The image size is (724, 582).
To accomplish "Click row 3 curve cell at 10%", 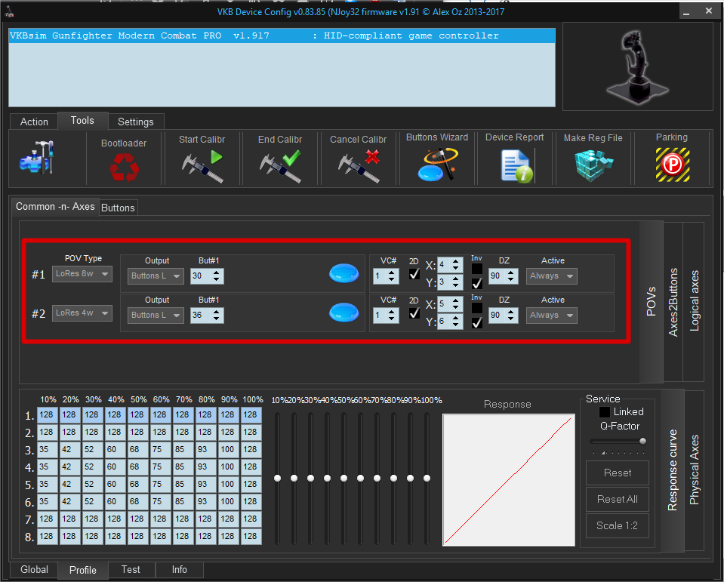I will [x=47, y=450].
